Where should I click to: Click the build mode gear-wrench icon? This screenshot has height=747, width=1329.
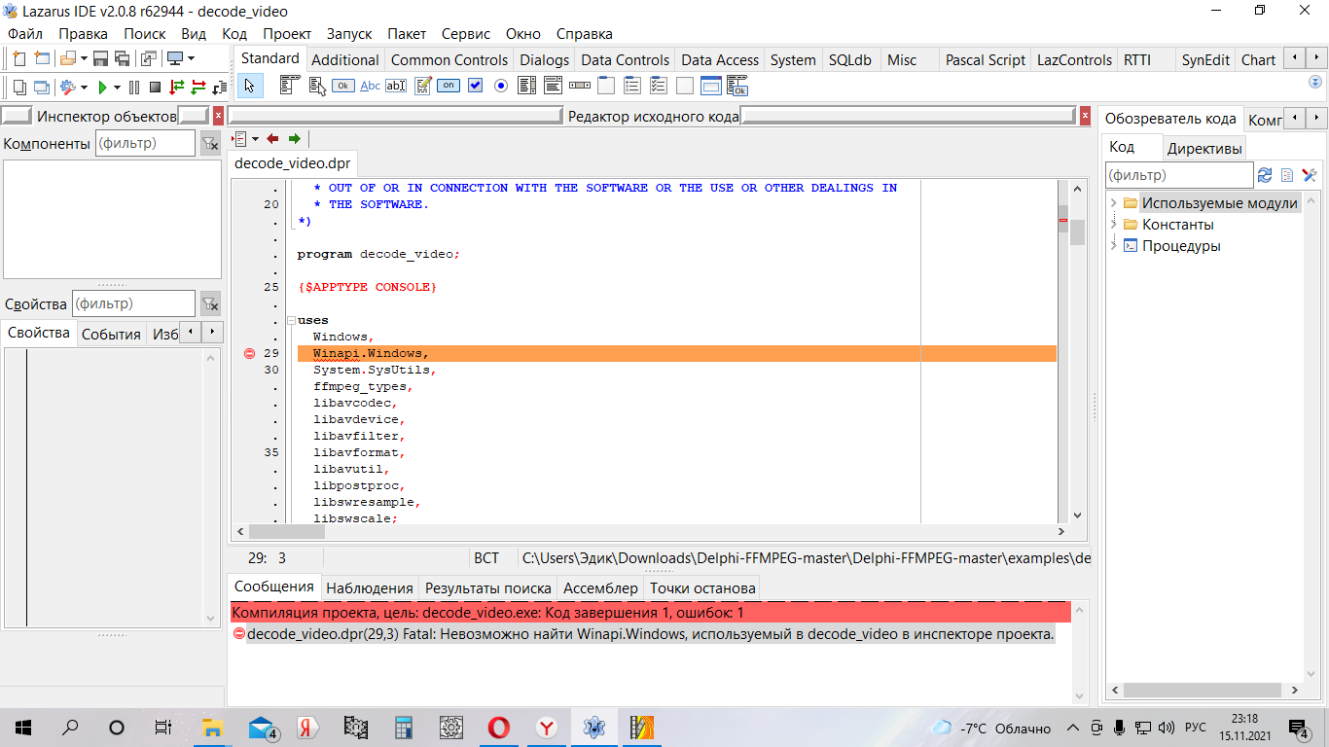[68, 88]
